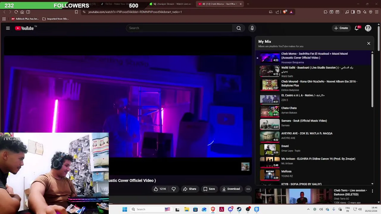Viewport: 381px width, 214px height.
Task: Show hidden system tray icons
Action: point(308,209)
